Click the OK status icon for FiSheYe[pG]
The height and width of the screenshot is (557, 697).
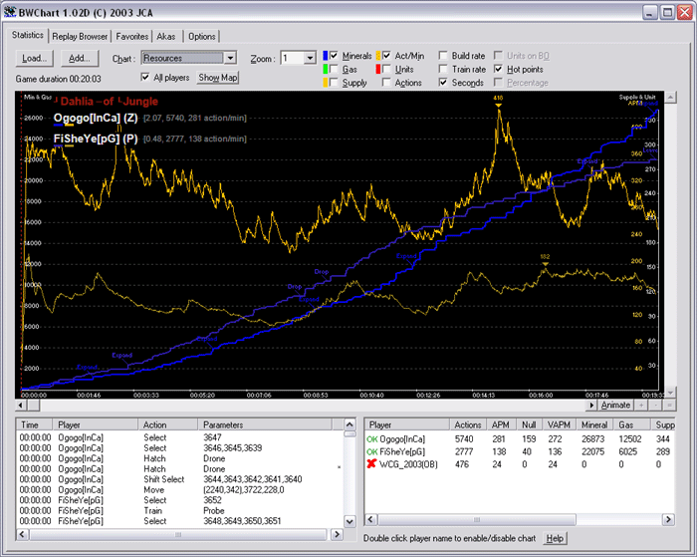pyautogui.click(x=373, y=450)
